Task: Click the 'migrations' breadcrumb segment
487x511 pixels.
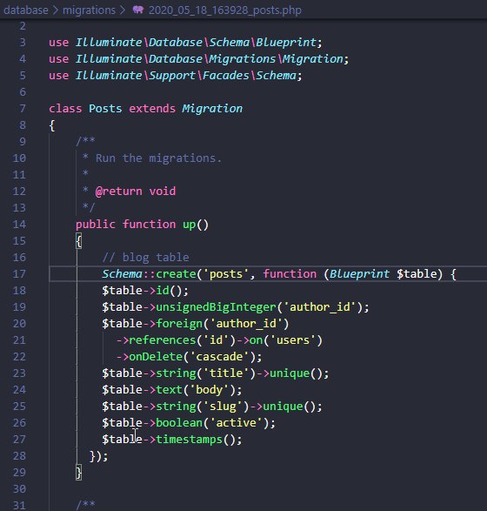Action: [90, 10]
